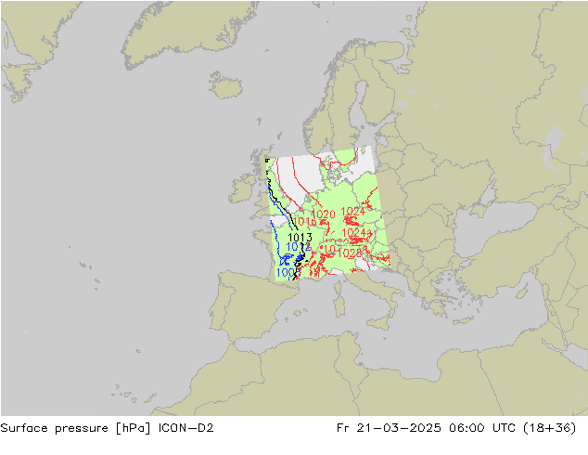This screenshot has width=588, height=455.
Task: Select the red '1020' isobar label
Action: pyautogui.click(x=323, y=214)
